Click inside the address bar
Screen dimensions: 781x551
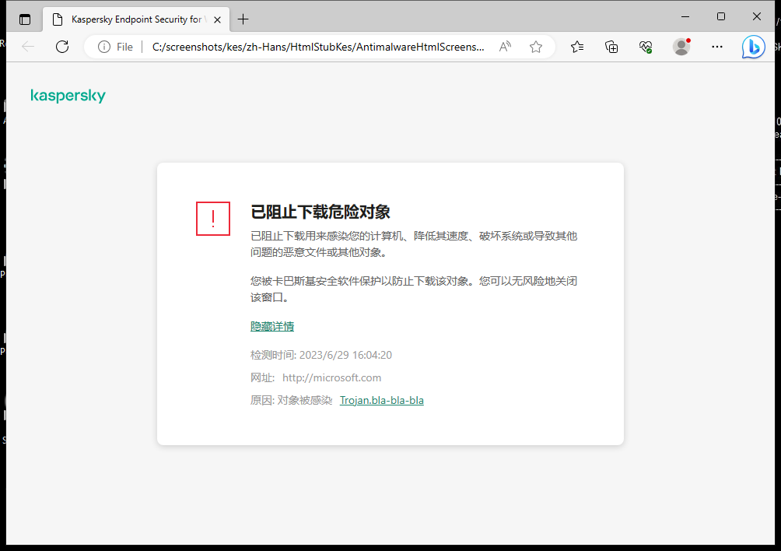(311, 46)
